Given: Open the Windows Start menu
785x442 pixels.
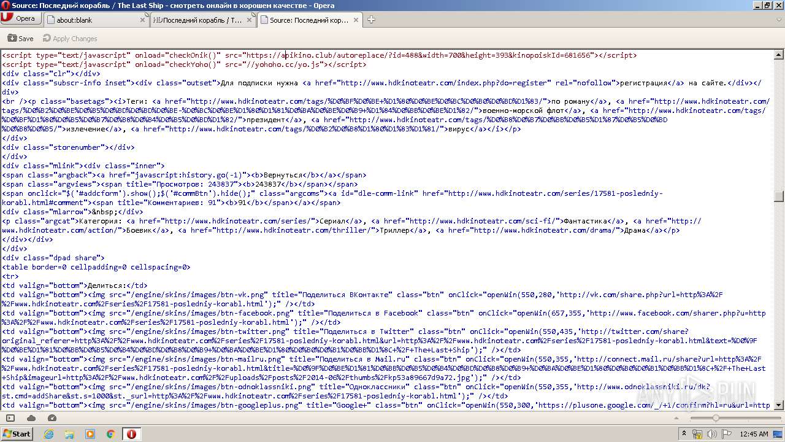Looking at the screenshot, I should pos(17,433).
